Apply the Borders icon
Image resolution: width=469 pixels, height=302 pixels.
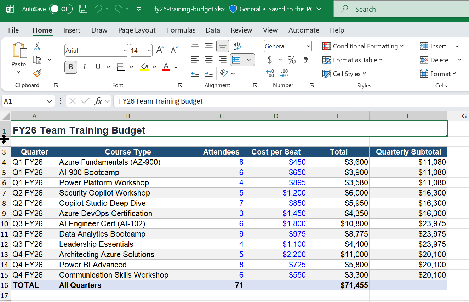pyautogui.click(x=121, y=67)
